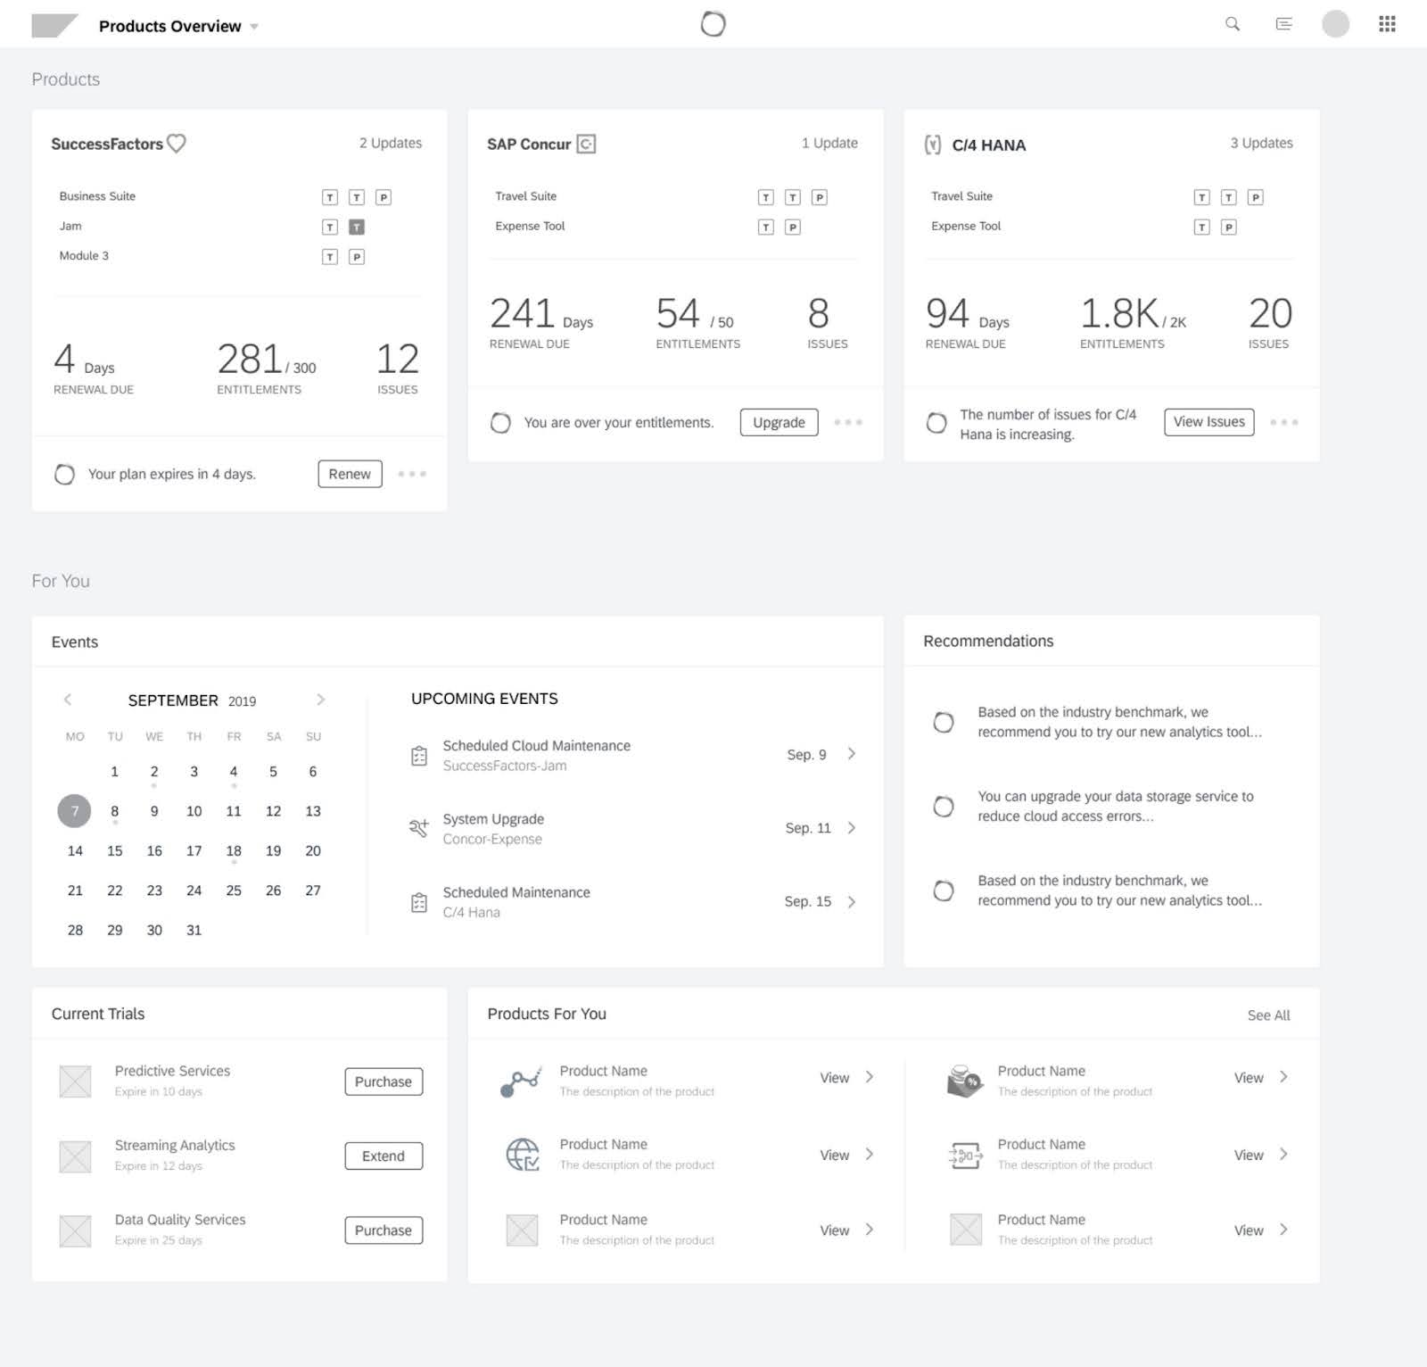The width and height of the screenshot is (1427, 1367).
Task: Open the user avatar profile circle
Action: [1335, 24]
